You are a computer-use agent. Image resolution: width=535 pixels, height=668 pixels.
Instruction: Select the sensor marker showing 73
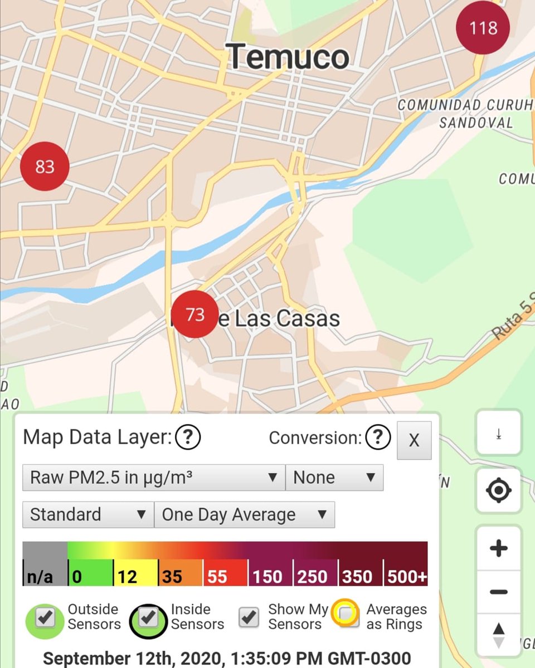click(194, 315)
